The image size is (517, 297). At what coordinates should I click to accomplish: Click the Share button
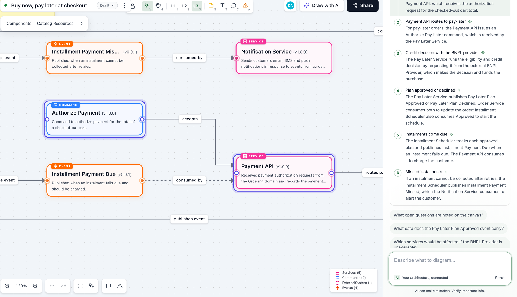pos(363,5)
